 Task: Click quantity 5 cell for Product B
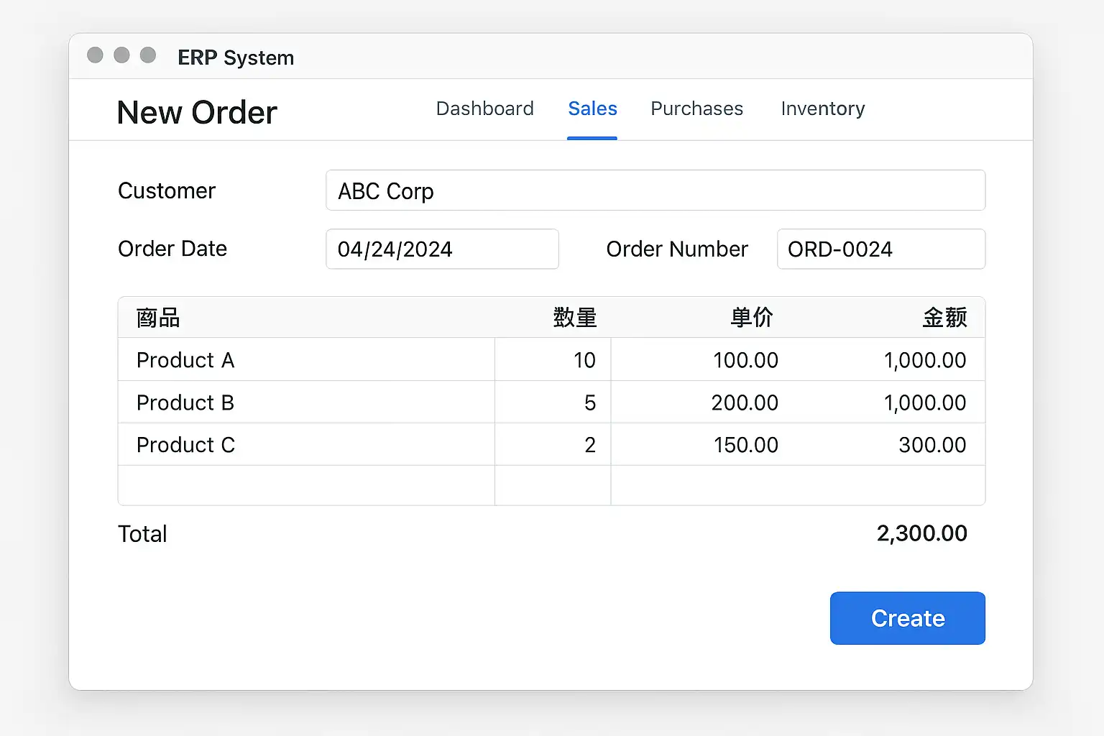(x=553, y=402)
